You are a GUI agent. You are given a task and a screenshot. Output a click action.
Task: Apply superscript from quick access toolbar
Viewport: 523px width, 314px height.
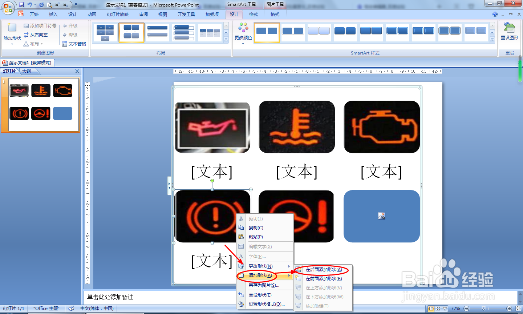(x=57, y=5)
